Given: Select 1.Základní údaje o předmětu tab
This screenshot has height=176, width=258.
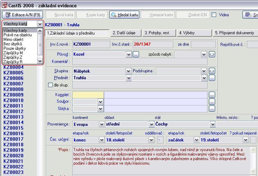Looking at the screenshot, I should tap(77, 33).
